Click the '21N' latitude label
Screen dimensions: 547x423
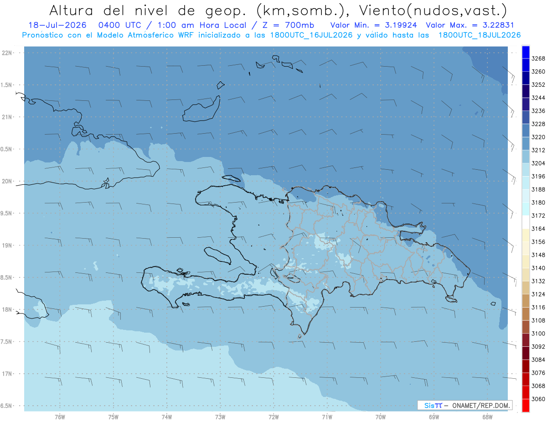pyautogui.click(x=8, y=117)
